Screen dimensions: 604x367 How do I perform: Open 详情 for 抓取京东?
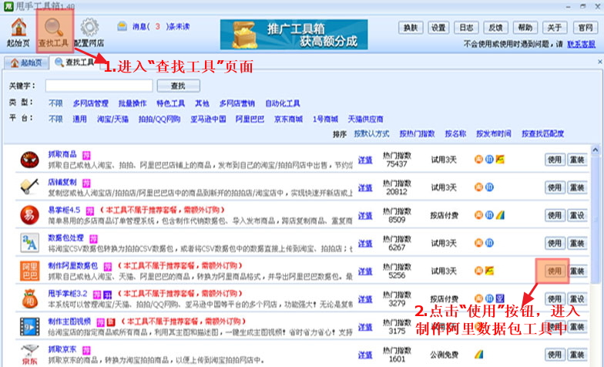coord(365,355)
